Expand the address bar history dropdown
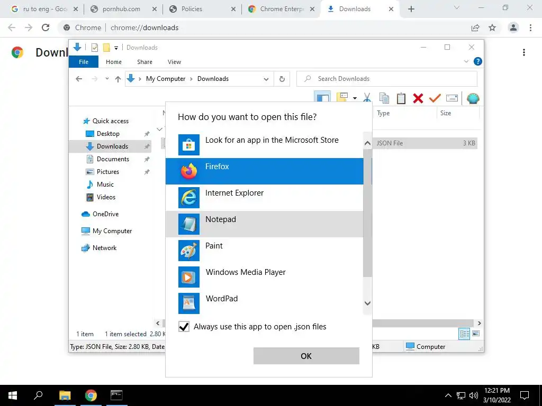Screen dimensions: 542x406 coord(266,79)
